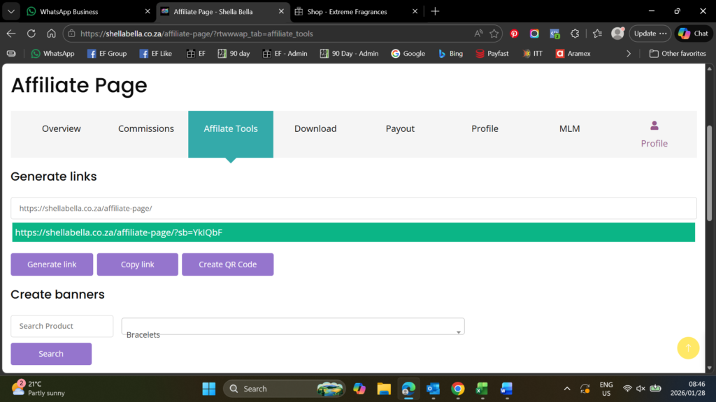Expand the Bracelets category dropdown
This screenshot has width=716, height=402.
tap(293, 327)
